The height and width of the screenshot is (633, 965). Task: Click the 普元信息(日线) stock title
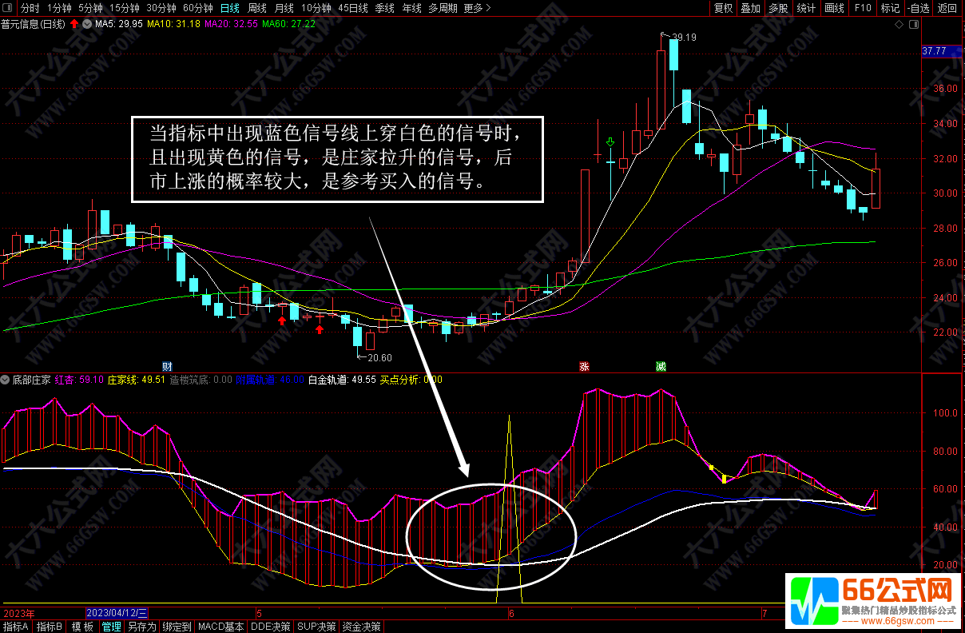34,24
